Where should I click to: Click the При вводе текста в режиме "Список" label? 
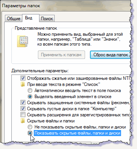pos(64,84)
